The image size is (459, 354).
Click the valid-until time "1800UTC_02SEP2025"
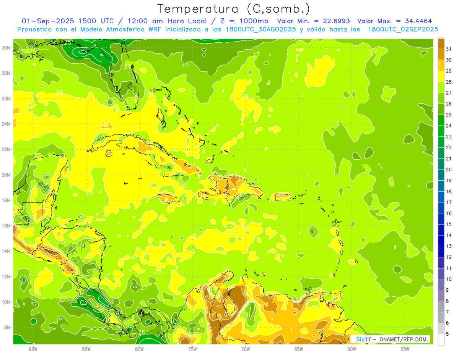tap(402, 29)
